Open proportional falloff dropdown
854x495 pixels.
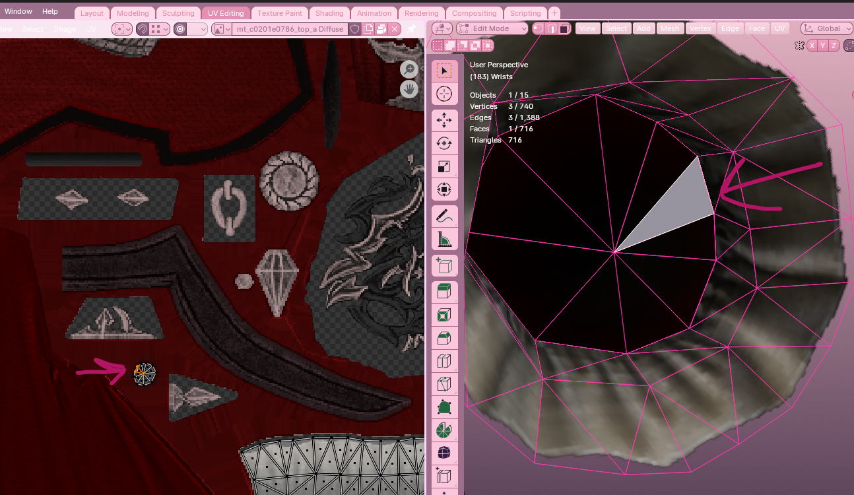(197, 29)
